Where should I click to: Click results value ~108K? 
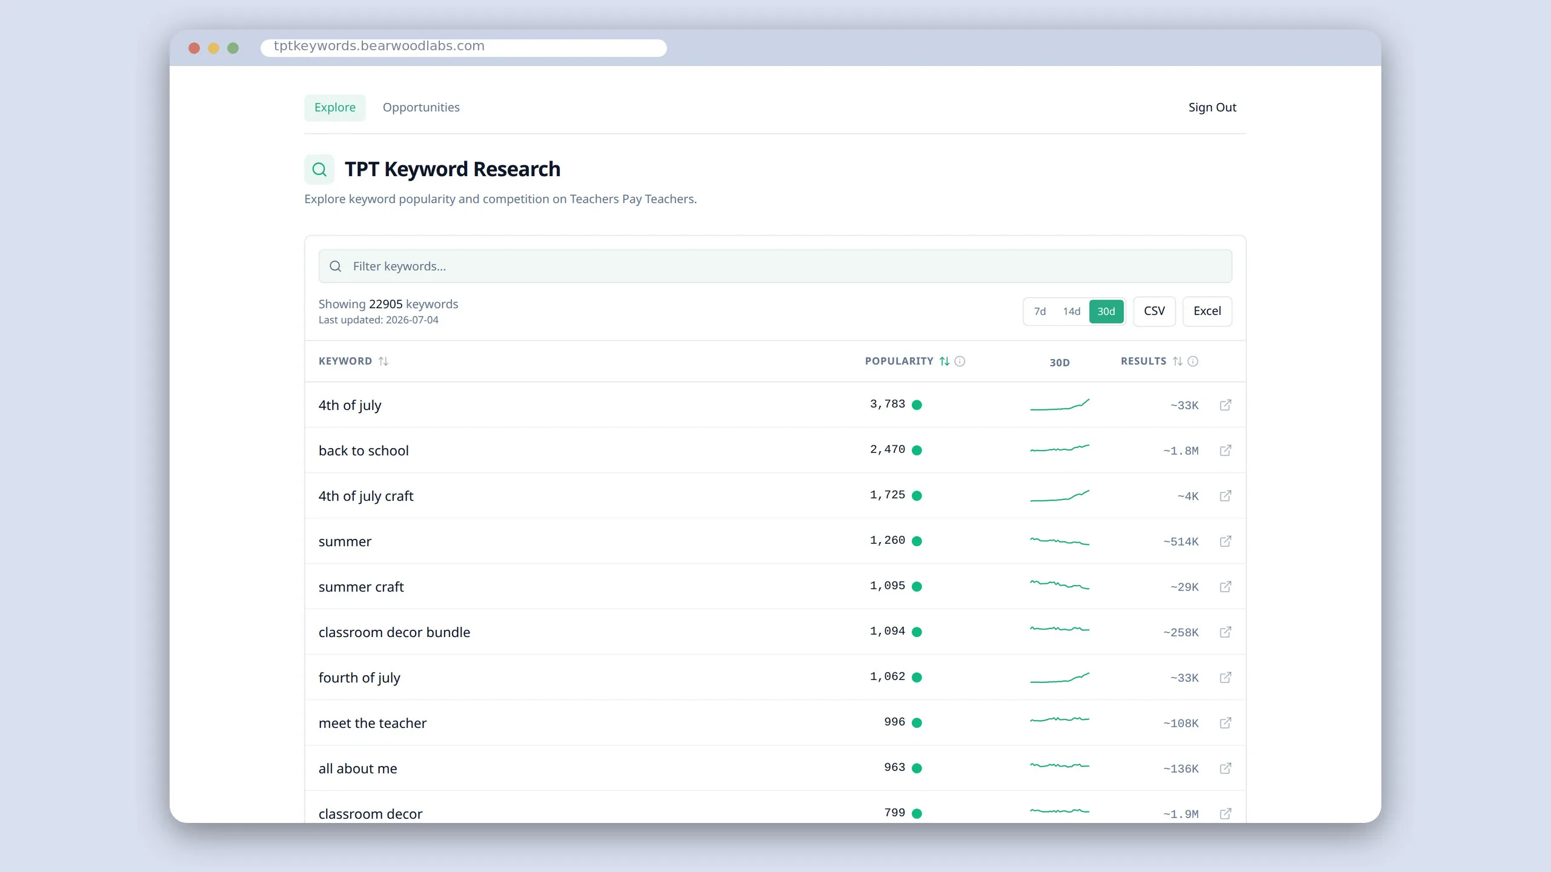[1181, 724]
